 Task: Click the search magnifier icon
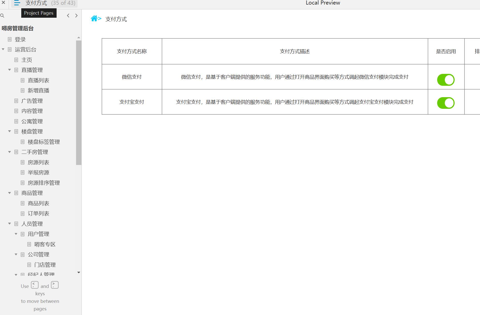point(2,16)
